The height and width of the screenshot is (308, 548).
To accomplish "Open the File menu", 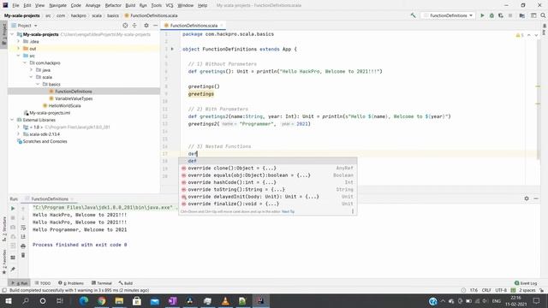I will pyautogui.click(x=15, y=5).
